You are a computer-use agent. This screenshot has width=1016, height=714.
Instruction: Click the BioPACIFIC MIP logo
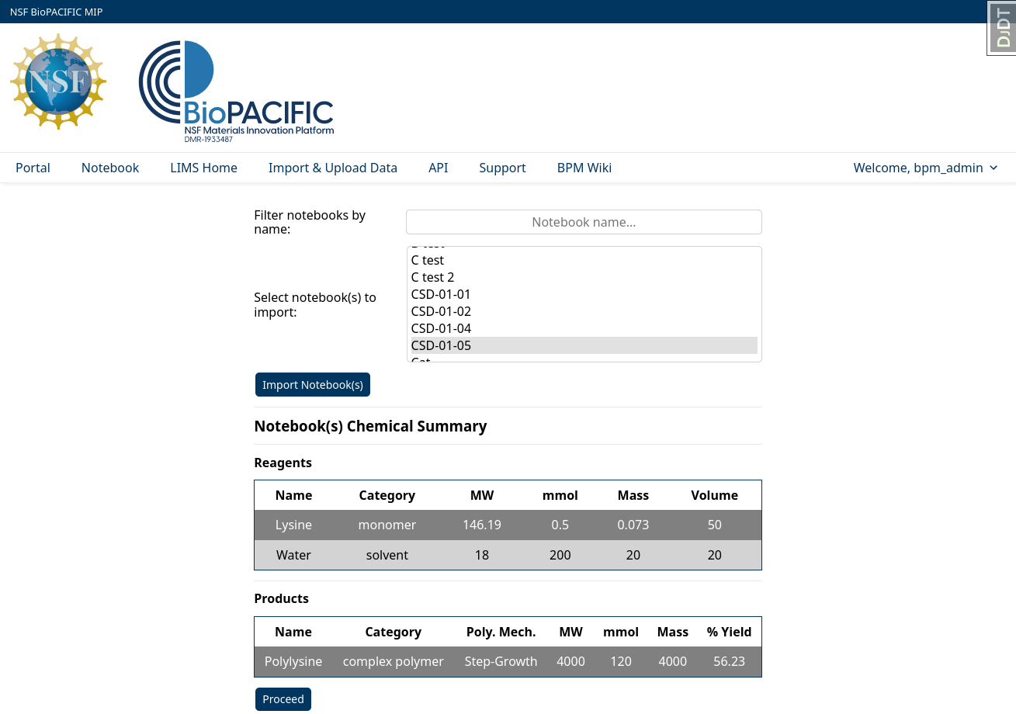(236, 91)
